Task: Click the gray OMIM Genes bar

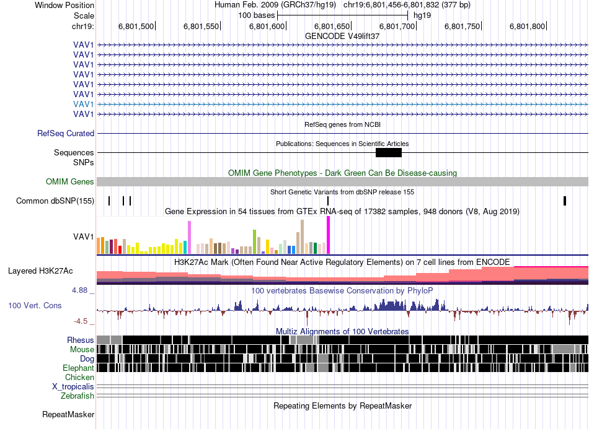Action: (342, 181)
